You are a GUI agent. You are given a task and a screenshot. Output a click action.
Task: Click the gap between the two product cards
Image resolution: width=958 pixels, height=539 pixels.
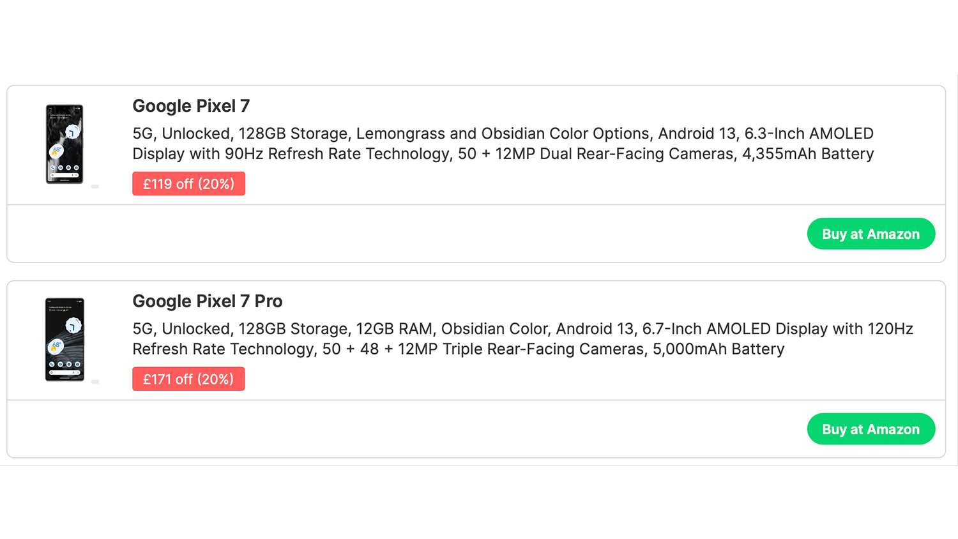pos(476,272)
